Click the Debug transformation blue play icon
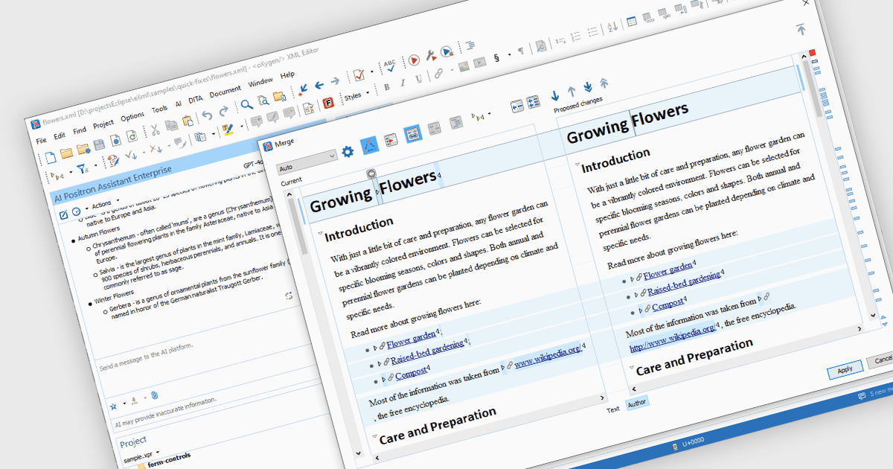The height and width of the screenshot is (469, 893). (x=445, y=51)
